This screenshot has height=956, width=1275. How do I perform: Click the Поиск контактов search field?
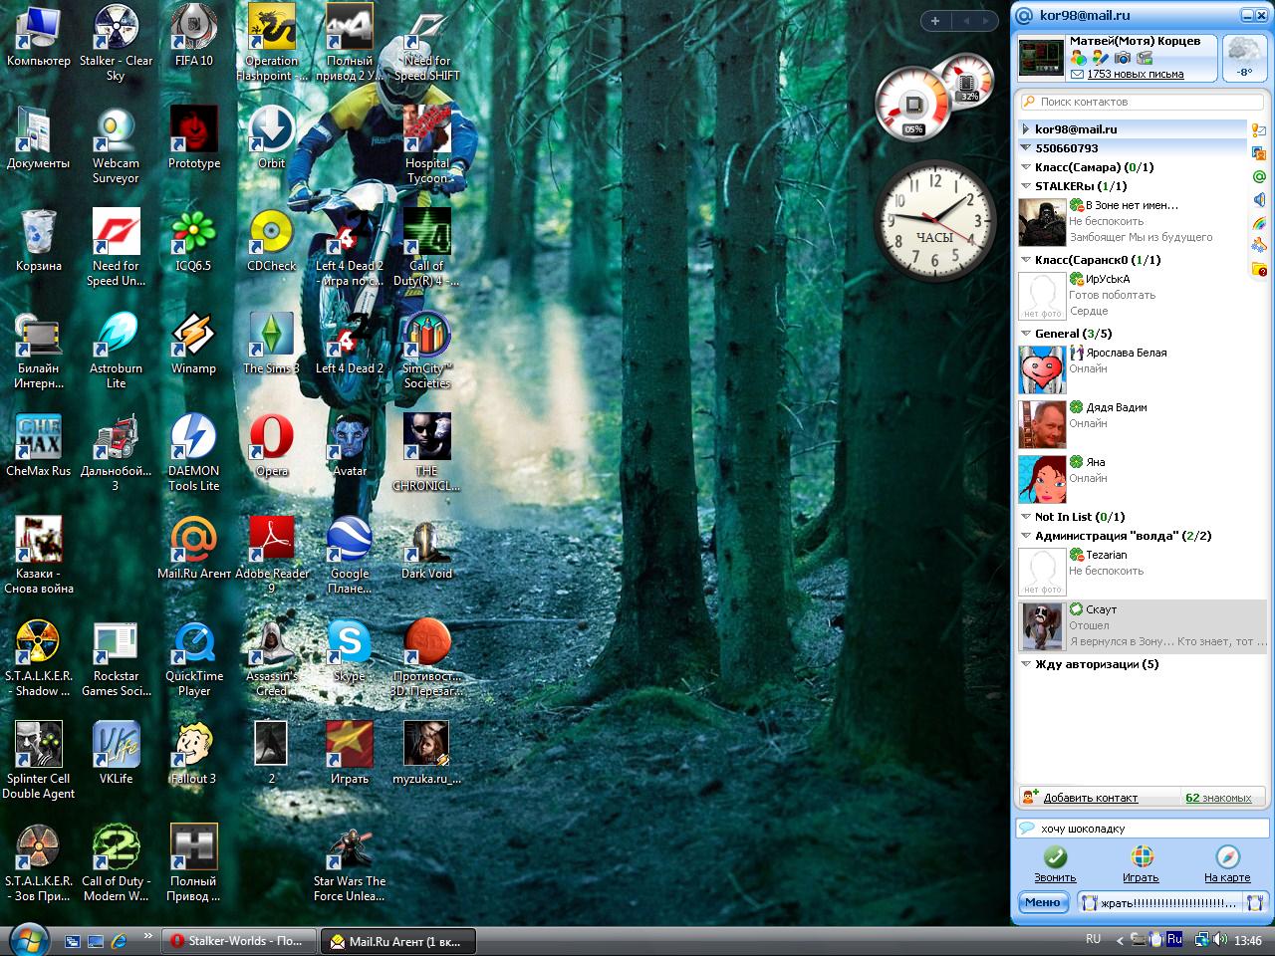[1142, 102]
